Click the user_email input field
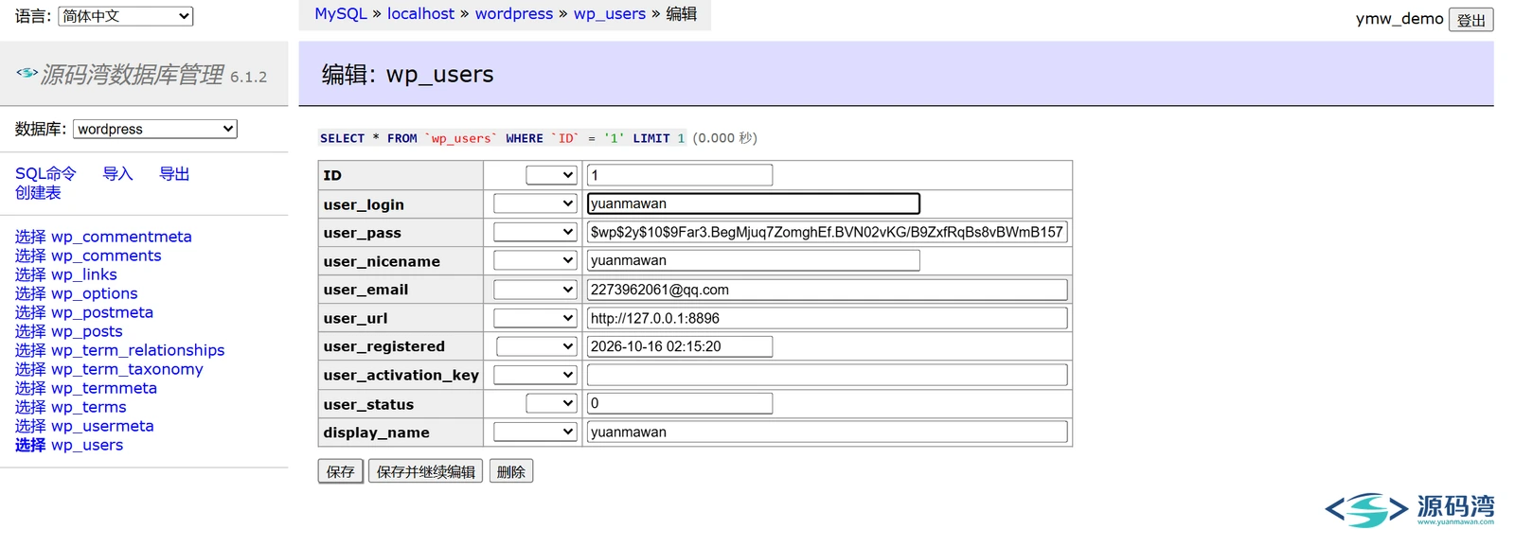This screenshot has height=547, width=1515. pyautogui.click(x=828, y=290)
